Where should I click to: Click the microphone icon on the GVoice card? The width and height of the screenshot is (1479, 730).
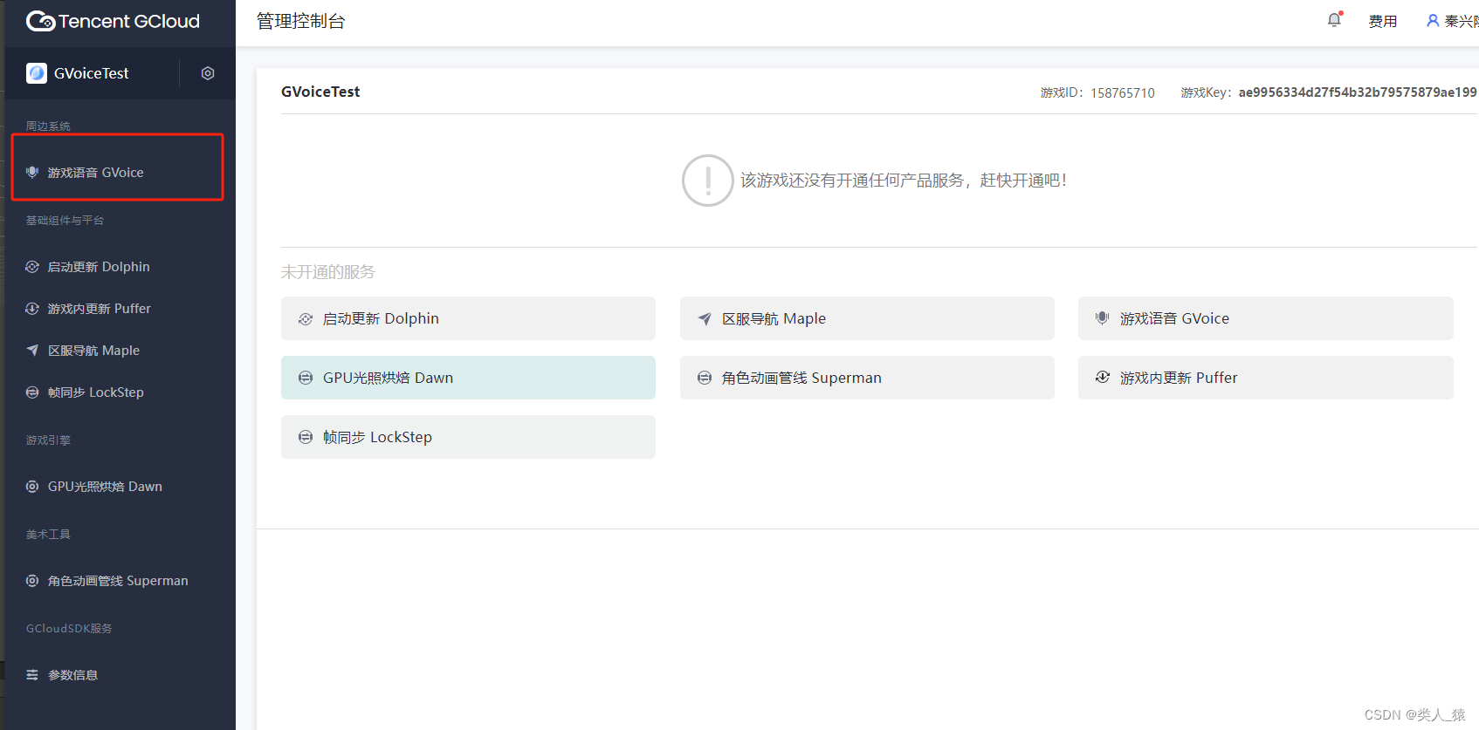coord(1103,318)
